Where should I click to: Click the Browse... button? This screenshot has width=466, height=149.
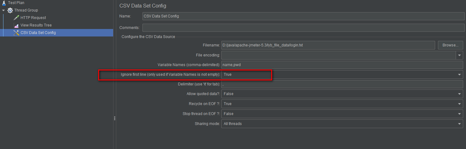(x=450, y=45)
